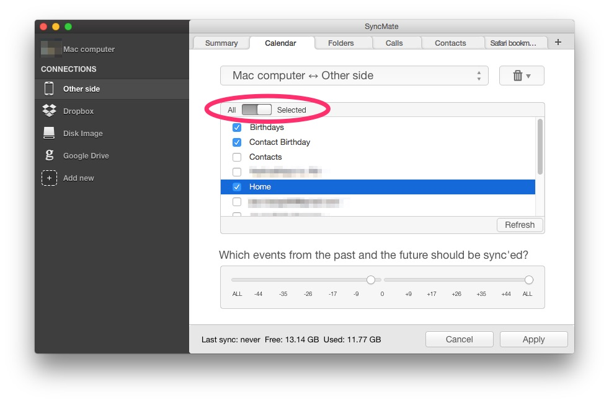Click the Mac computer avatar thumbnail
Image resolution: width=609 pixels, height=403 pixels.
[51, 48]
